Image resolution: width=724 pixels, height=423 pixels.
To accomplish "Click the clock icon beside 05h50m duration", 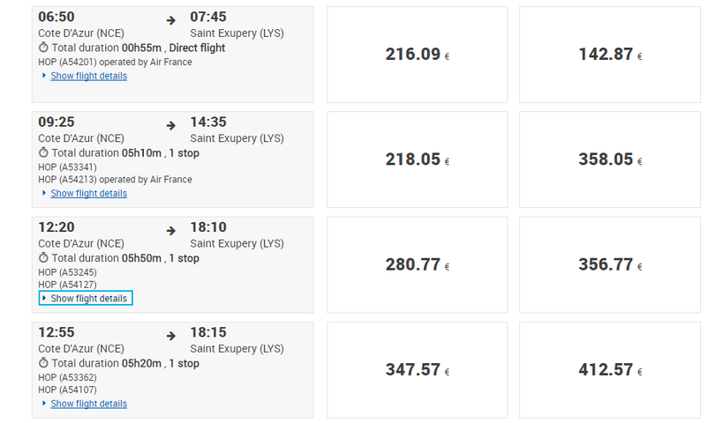I will pos(43,258).
